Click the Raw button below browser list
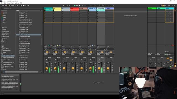Screen dimensions: 177x99 41,72
